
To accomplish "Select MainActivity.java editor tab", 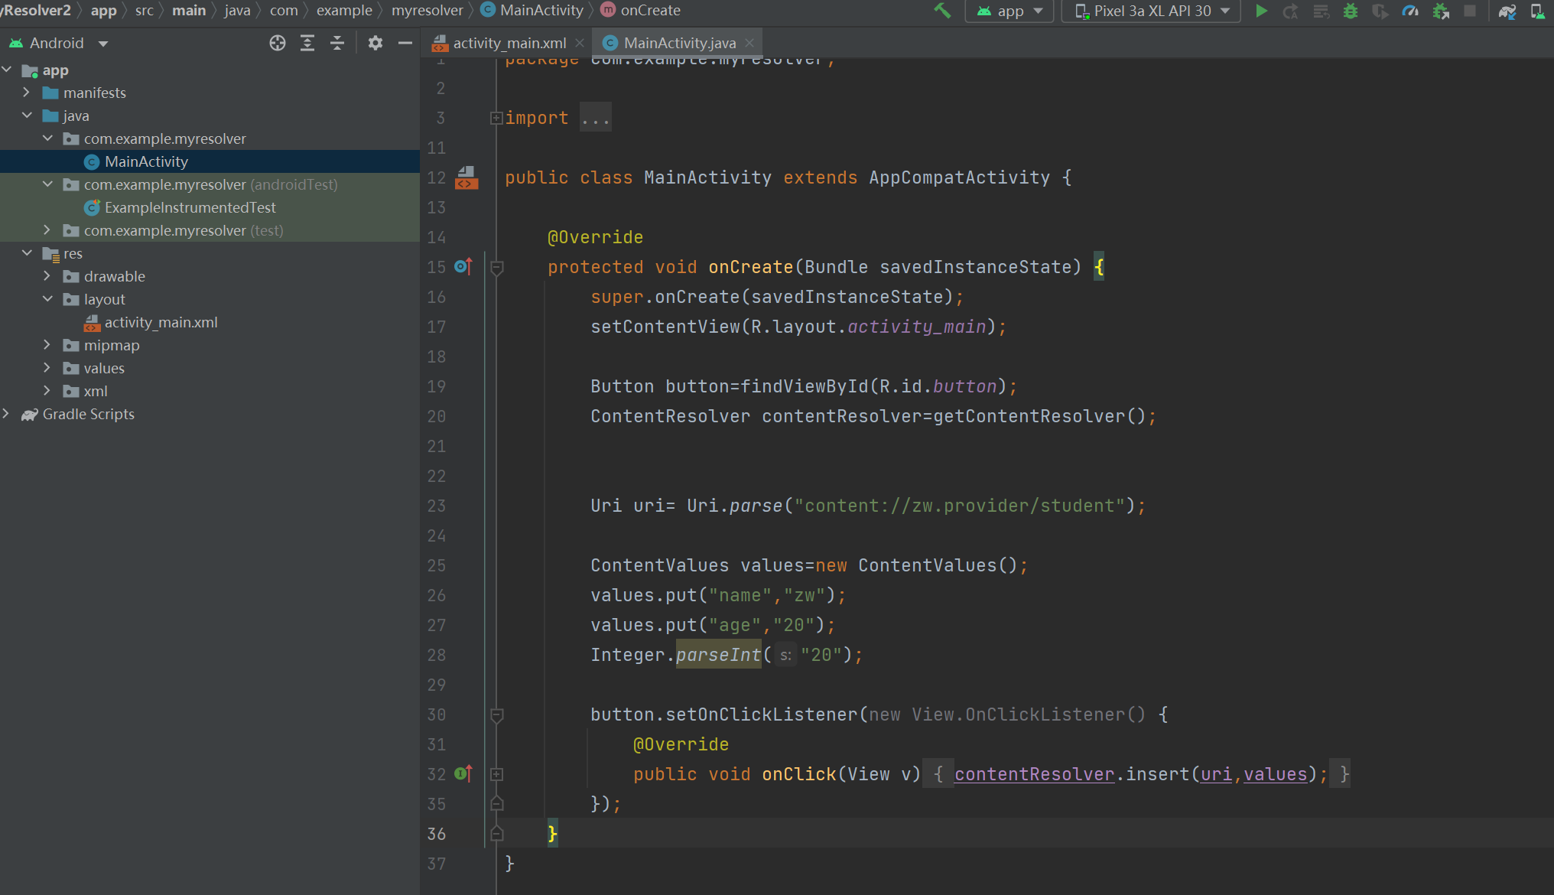I will click(679, 43).
